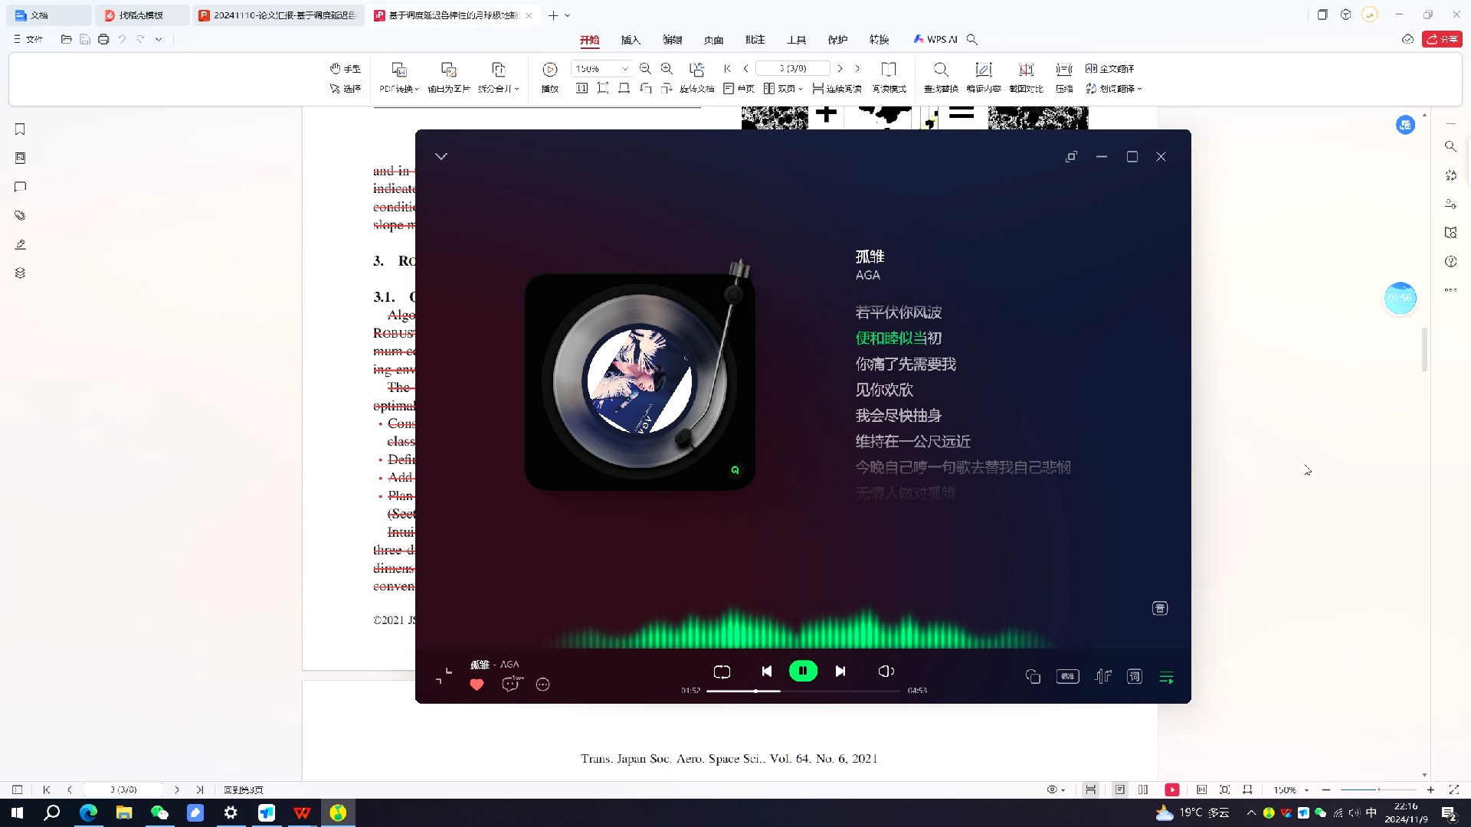The width and height of the screenshot is (1471, 827).
Task: Open the bookmark panel in left sidebar
Action: pyautogui.click(x=21, y=129)
